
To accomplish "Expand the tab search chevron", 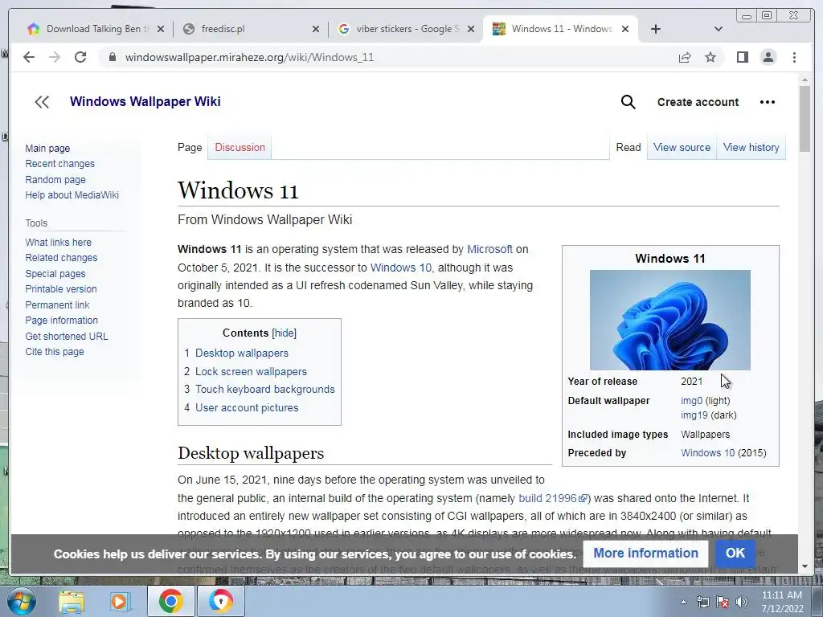I will [718, 29].
